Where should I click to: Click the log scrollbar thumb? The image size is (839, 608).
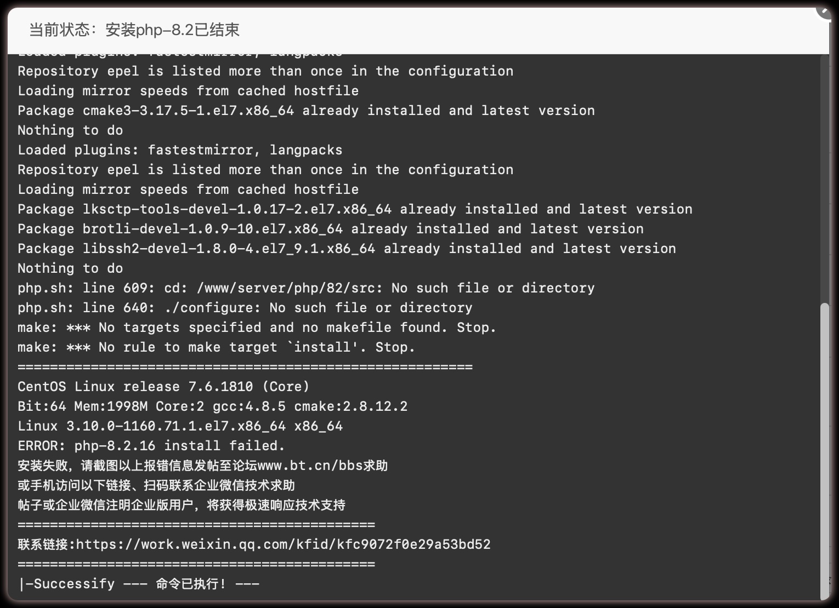(x=825, y=451)
